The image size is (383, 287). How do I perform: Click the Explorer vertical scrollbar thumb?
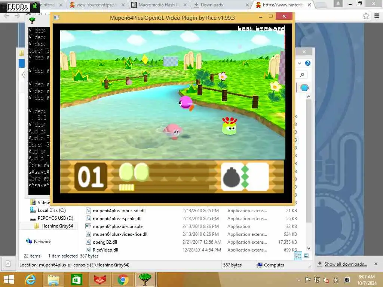pos(309,161)
